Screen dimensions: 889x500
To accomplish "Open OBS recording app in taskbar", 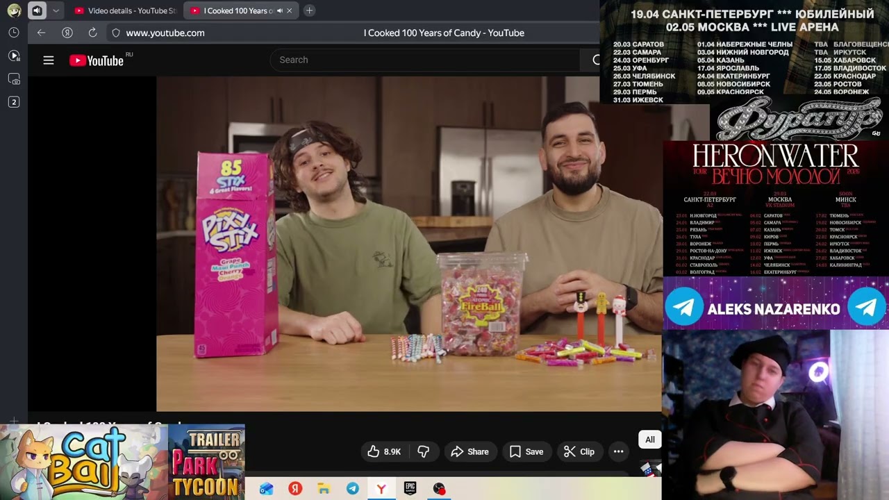I will point(439,489).
